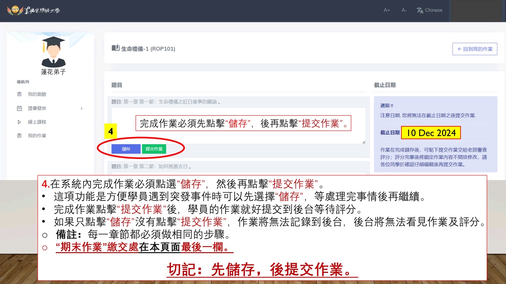
Task: Open 線上課程 in navigation menu
Action: coord(37,122)
